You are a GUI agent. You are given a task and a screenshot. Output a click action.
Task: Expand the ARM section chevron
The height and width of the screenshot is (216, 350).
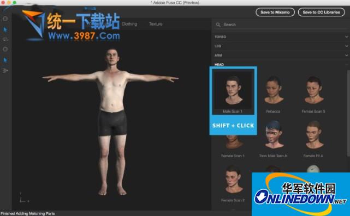pos(346,55)
